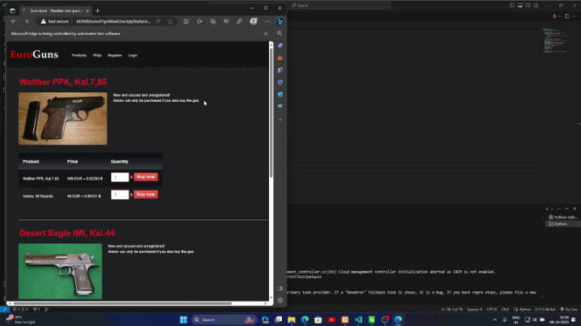The image size is (581, 326).
Task: Close the Guns tab in Edge
Action: (x=88, y=11)
